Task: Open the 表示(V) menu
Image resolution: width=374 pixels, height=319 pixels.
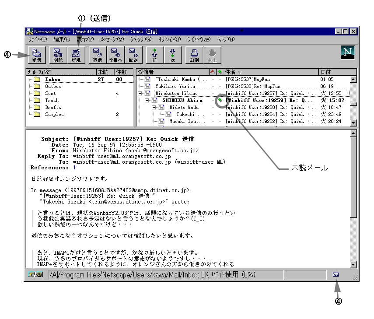Action: pyautogui.click(x=85, y=39)
